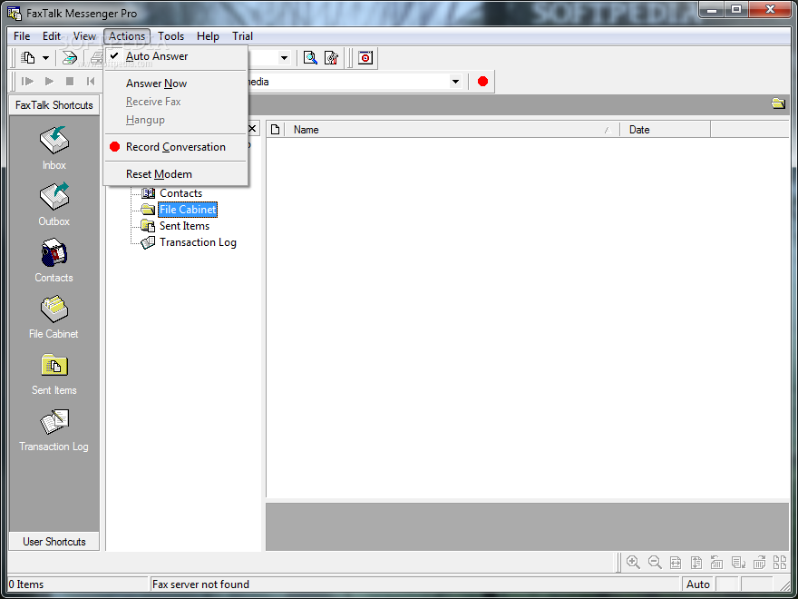798x599 pixels.
Task: Open the Contacts rolodex shortcut icon
Action: [54, 252]
